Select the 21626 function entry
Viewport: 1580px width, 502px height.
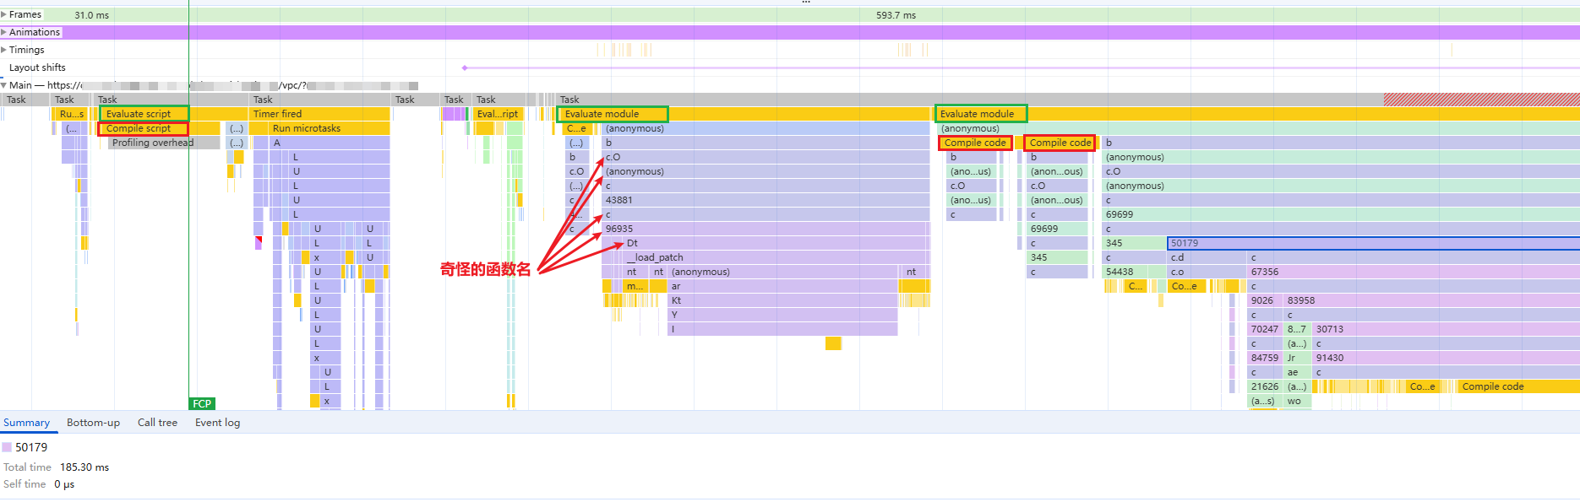[x=1265, y=386]
